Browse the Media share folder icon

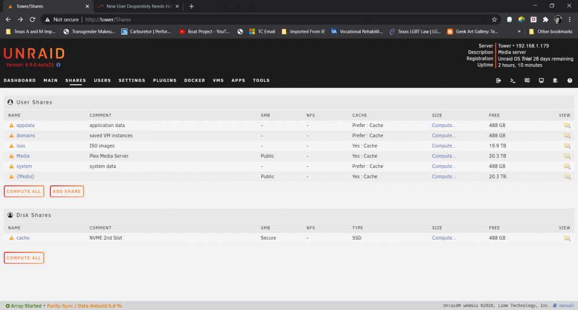pos(567,156)
